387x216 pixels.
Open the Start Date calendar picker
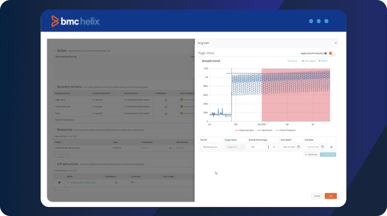(298, 147)
